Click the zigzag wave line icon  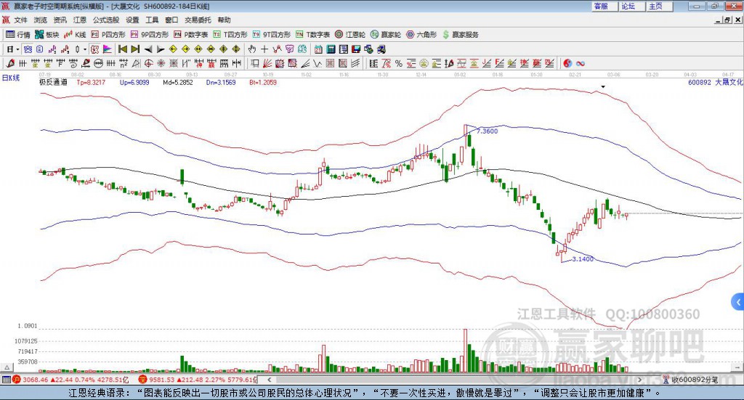click(x=318, y=63)
